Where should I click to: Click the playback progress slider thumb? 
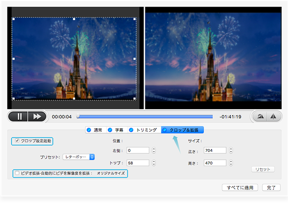78,116
